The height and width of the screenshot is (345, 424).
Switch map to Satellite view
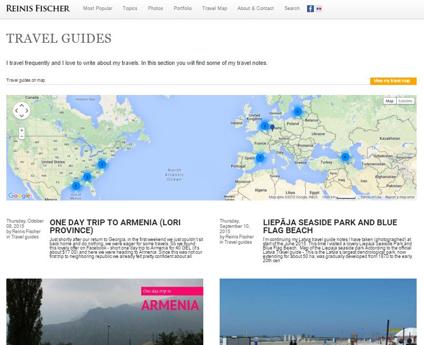coord(406,101)
